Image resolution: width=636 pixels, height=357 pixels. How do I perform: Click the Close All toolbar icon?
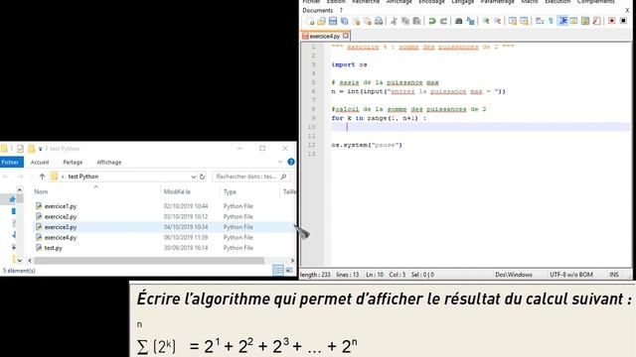(x=368, y=21)
